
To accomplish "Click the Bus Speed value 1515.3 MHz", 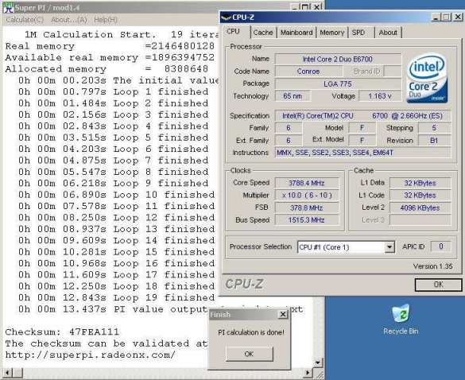I will pos(307,220).
